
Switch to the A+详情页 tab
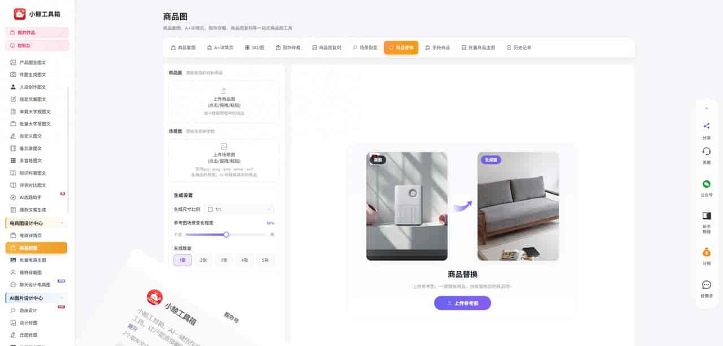(220, 47)
